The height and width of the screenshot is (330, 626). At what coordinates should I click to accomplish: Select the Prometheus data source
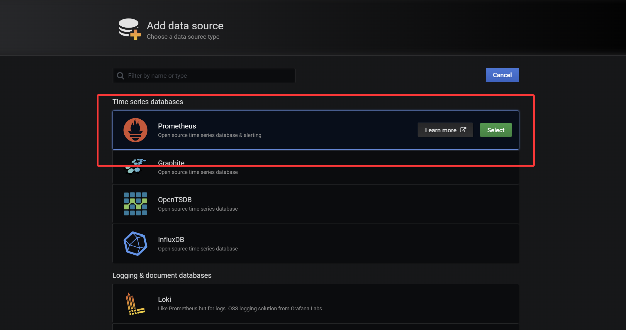click(x=496, y=130)
